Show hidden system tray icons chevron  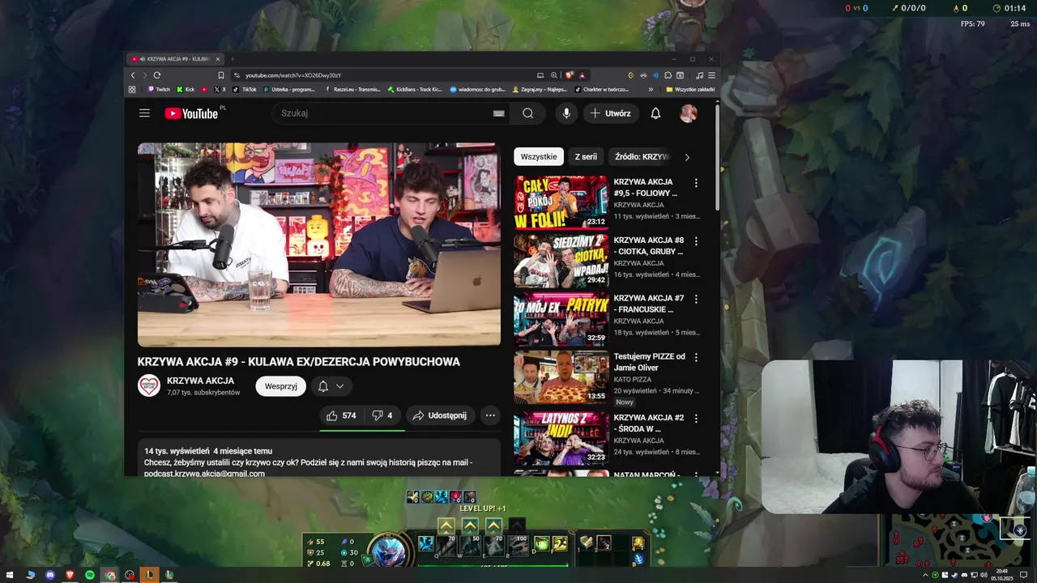pos(925,575)
